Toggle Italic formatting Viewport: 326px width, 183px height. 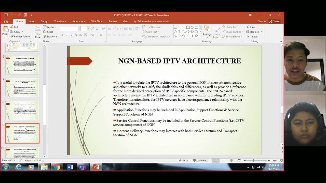67,35
